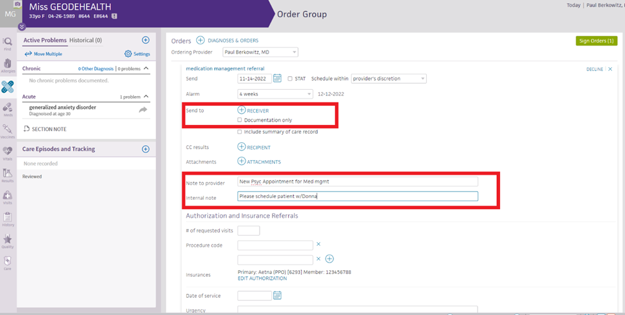Click the Reviewed text under Care Episodes

pyautogui.click(x=32, y=177)
